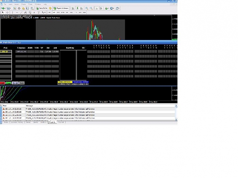The width and height of the screenshot is (238, 178).
Task: Select the Fibonacci retracement tool
Action: point(30,13)
